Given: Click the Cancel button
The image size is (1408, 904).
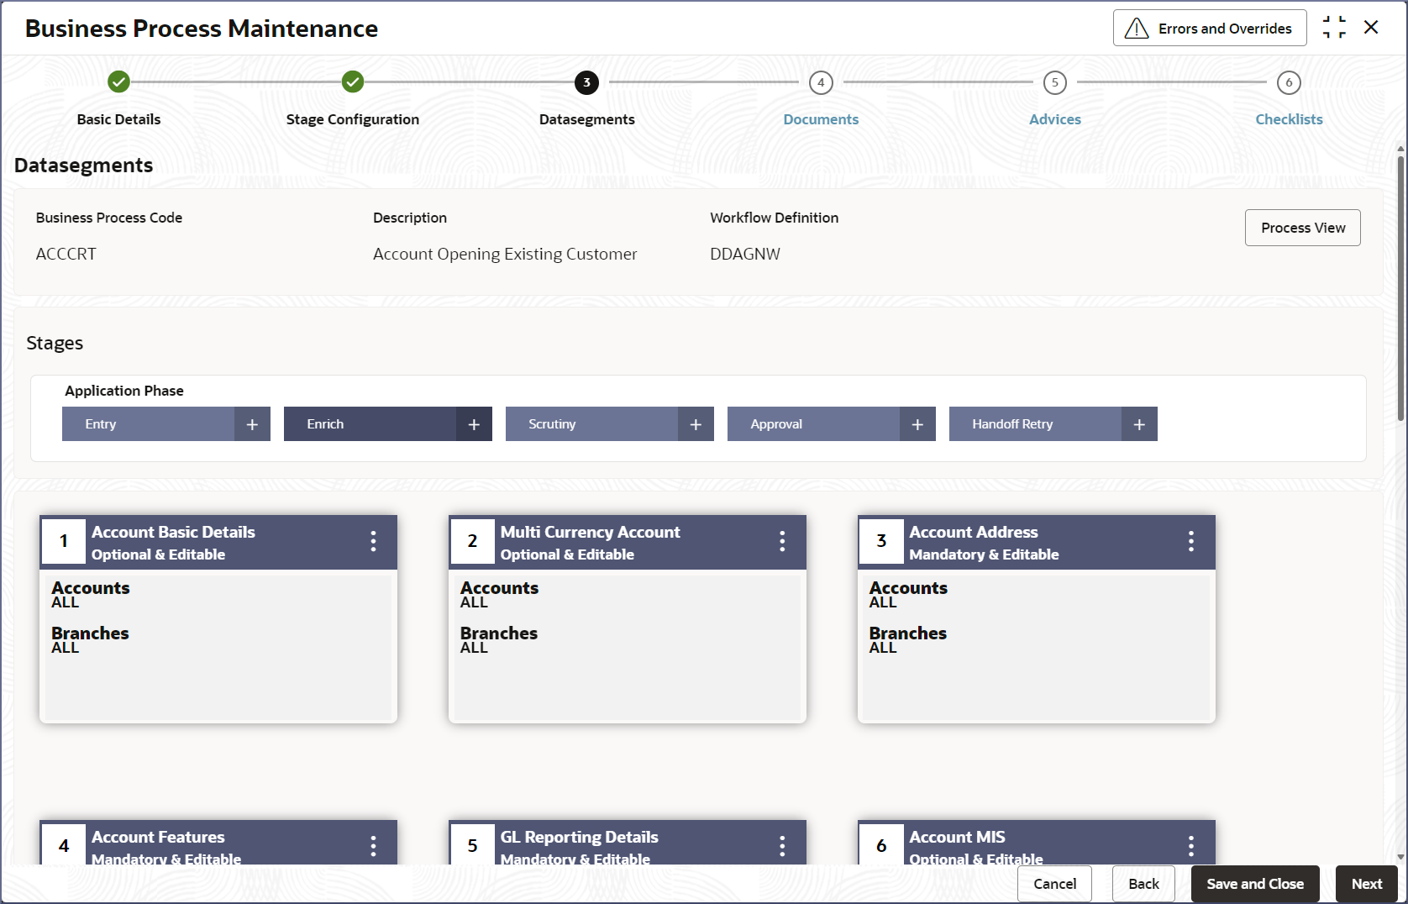Looking at the screenshot, I should pos(1054,884).
